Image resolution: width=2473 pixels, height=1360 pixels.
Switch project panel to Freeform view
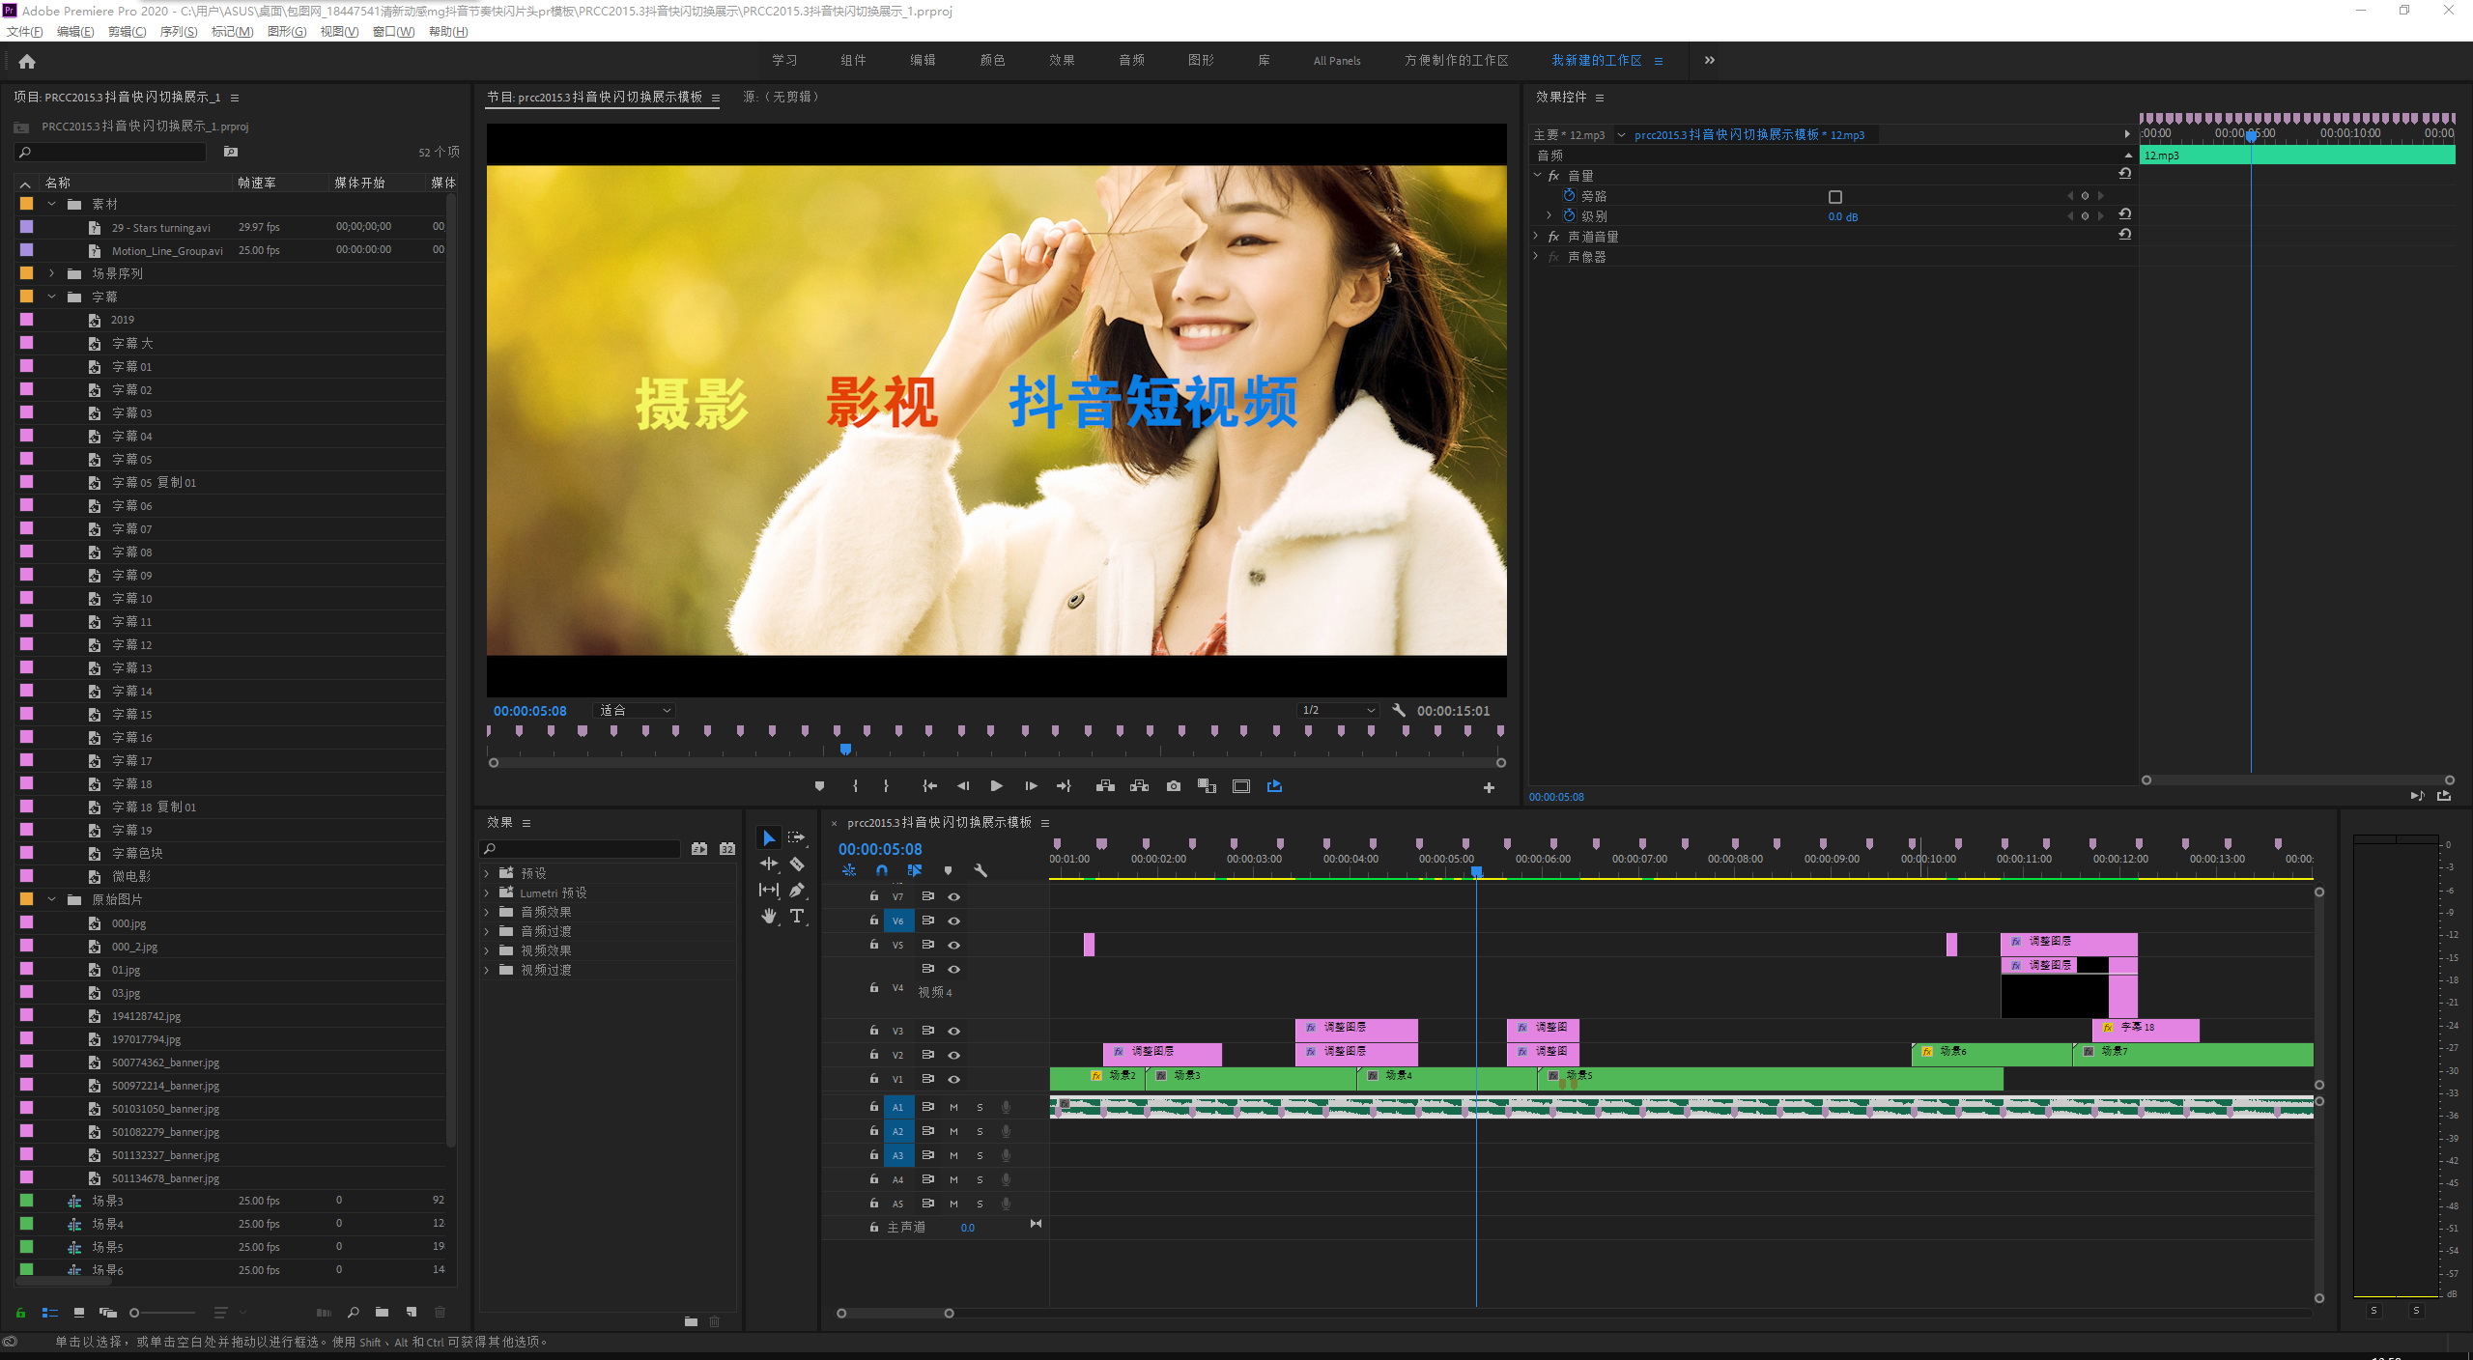[108, 1313]
